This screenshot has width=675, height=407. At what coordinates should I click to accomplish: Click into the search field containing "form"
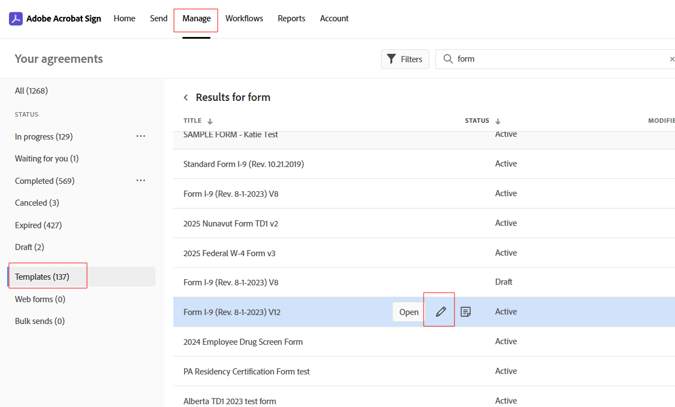click(x=555, y=59)
